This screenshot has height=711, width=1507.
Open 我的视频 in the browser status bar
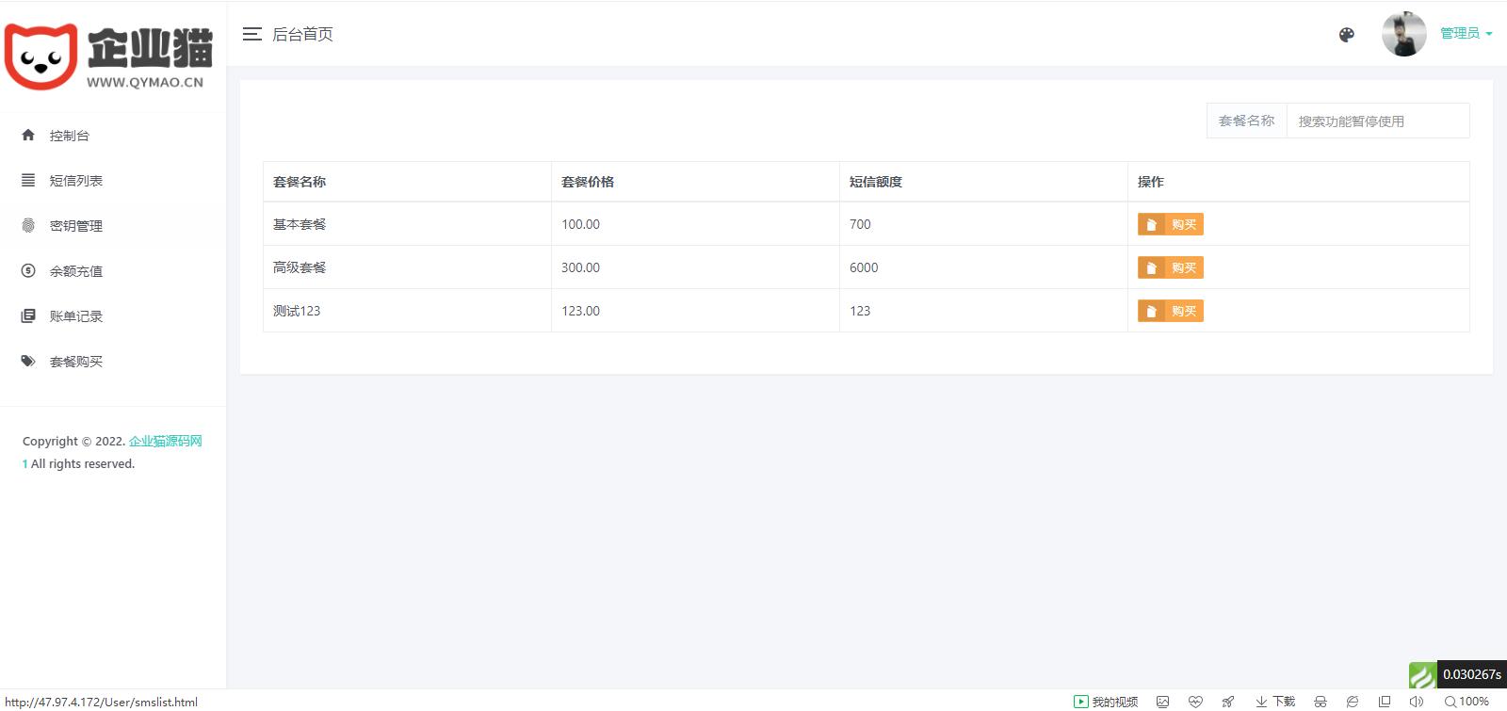1106,702
